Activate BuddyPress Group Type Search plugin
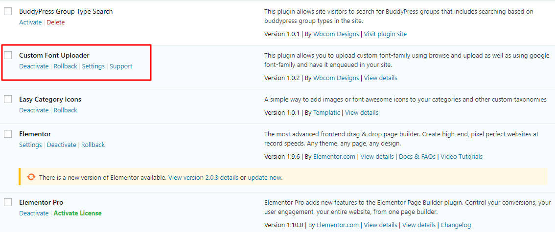Image resolution: width=555 pixels, height=232 pixels. 30,22
